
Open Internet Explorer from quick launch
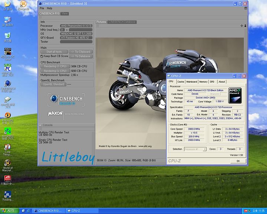(x=29, y=211)
